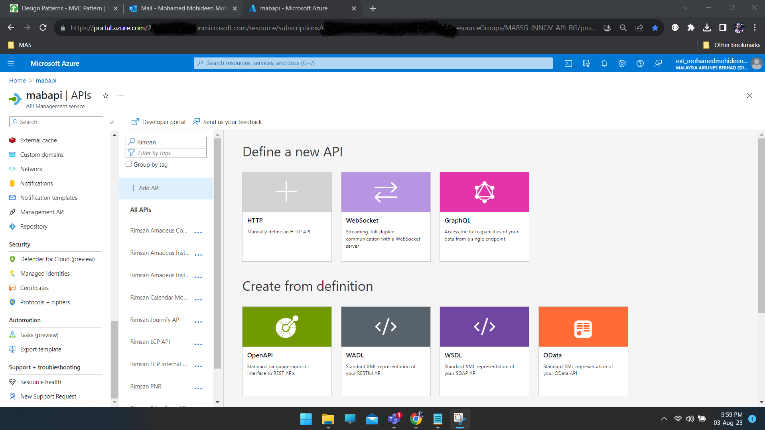765x430 pixels.
Task: Open the Windows Start menu
Action: (x=306, y=419)
